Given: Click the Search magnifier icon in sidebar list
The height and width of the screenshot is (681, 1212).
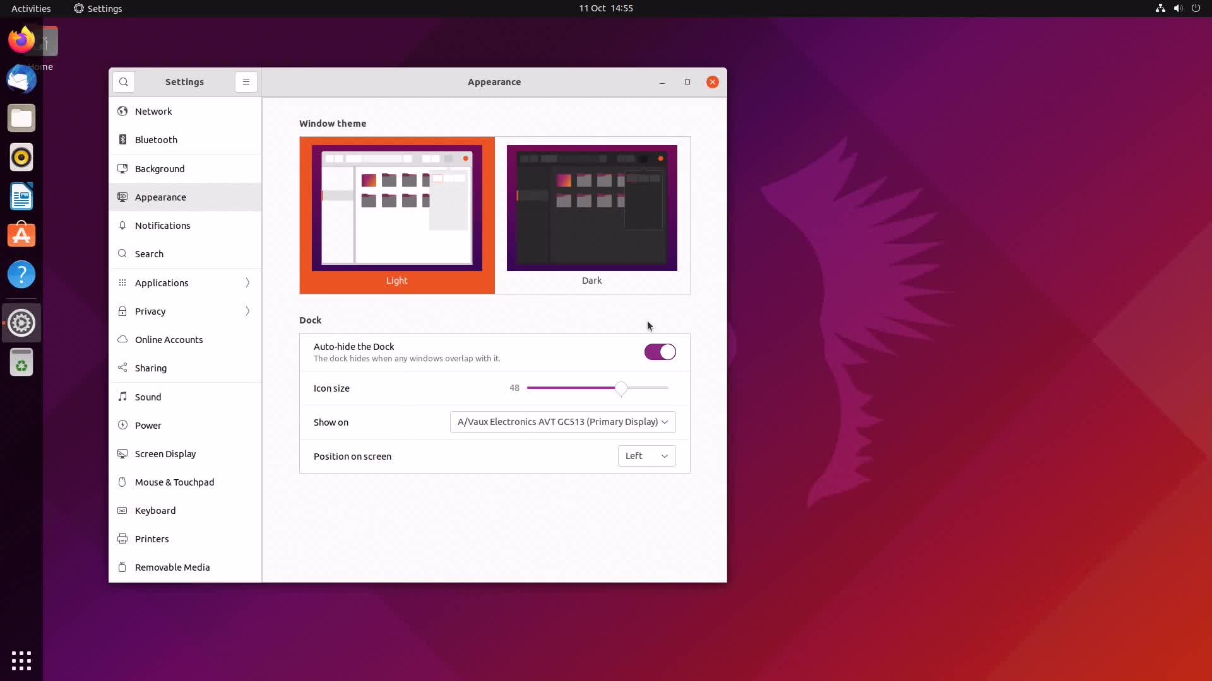Looking at the screenshot, I should (x=122, y=254).
